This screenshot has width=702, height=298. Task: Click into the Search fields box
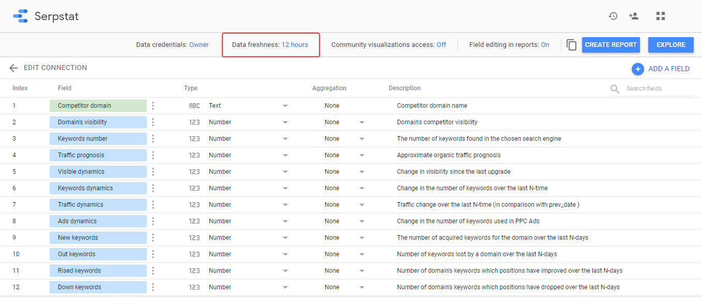click(659, 89)
